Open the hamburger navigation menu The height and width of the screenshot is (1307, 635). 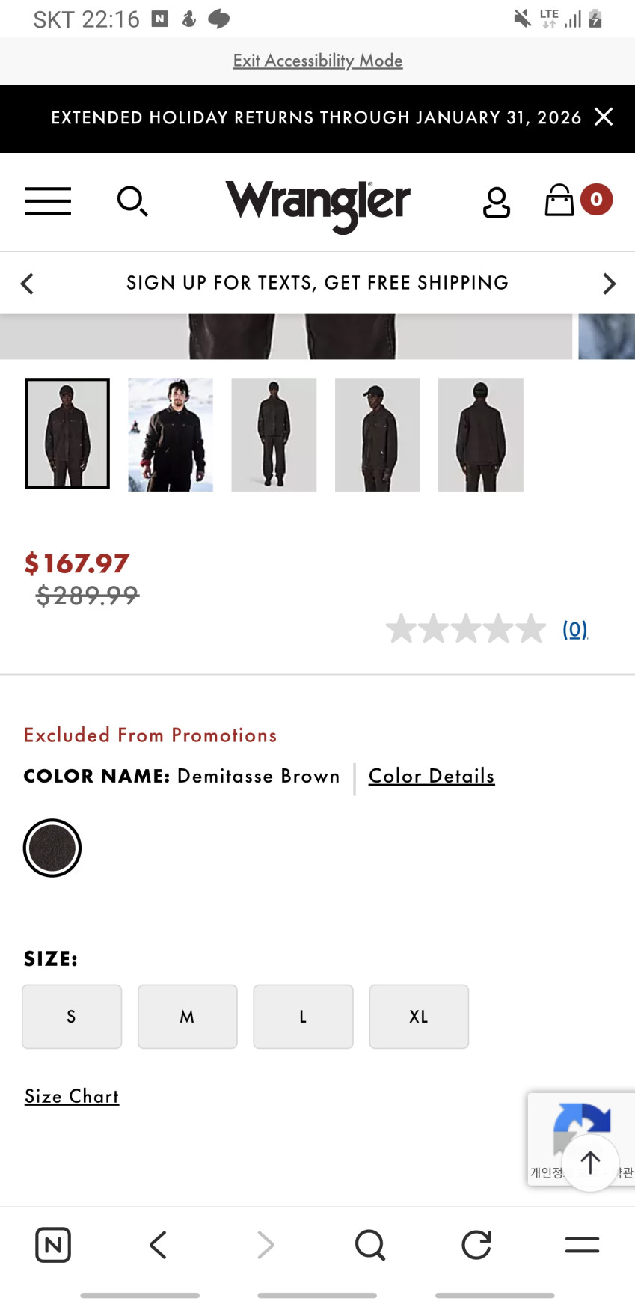pos(48,201)
